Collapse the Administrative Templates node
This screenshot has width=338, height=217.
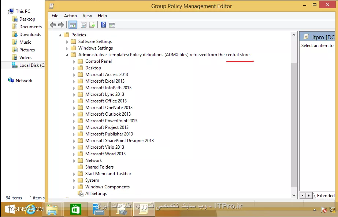click(67, 55)
